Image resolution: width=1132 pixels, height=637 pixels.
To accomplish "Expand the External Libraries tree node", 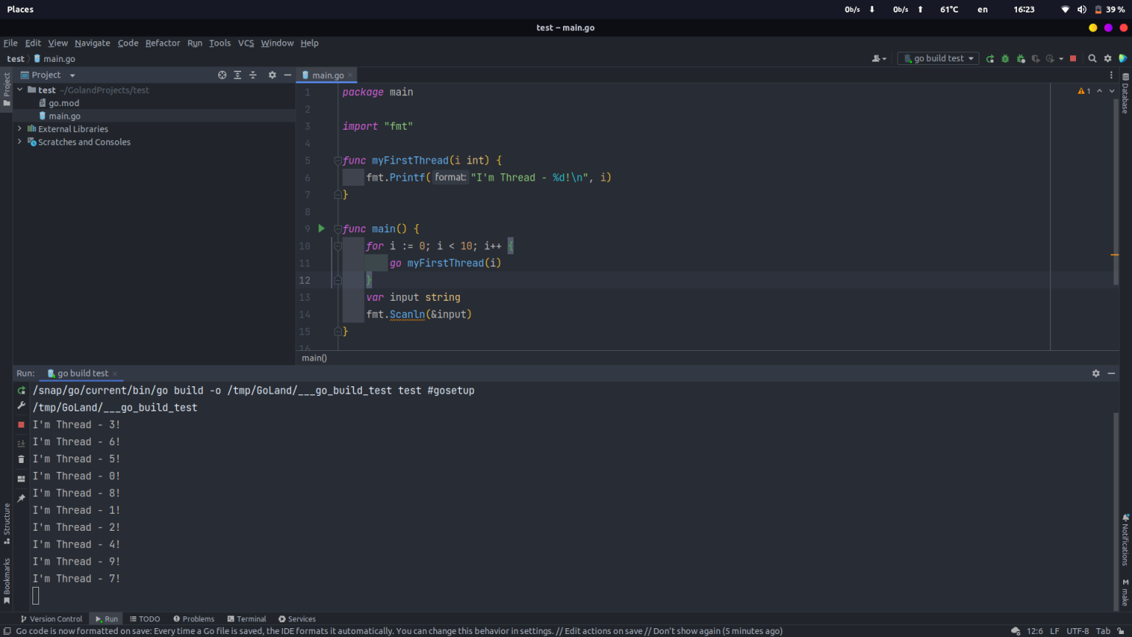I will click(19, 128).
